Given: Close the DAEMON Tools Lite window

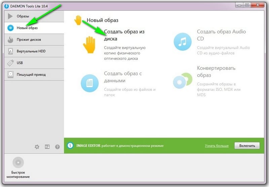Looking at the screenshot, I should click(x=258, y=5).
